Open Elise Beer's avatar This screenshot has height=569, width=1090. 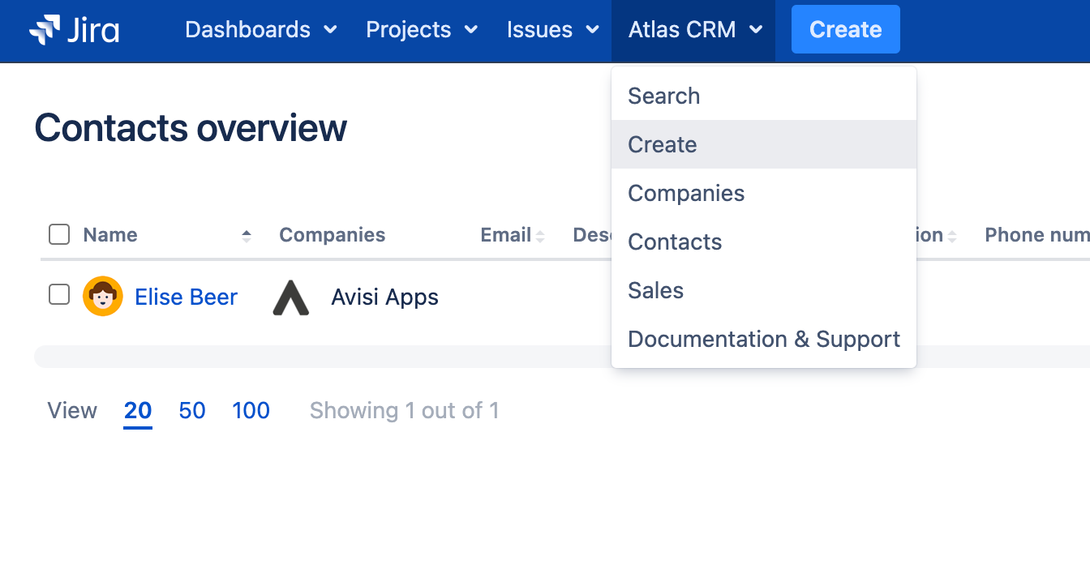pyautogui.click(x=103, y=296)
